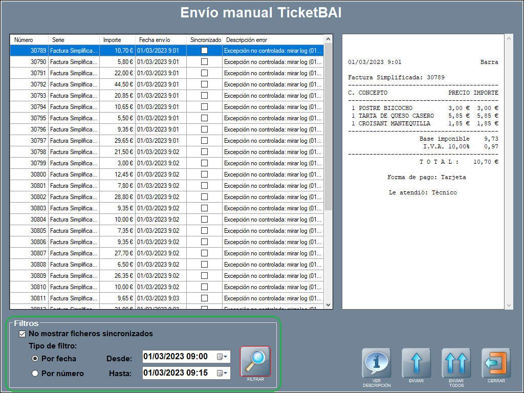Click the Filtrar magnifying glass icon
This screenshot has height=393, width=524.
pyautogui.click(x=255, y=362)
